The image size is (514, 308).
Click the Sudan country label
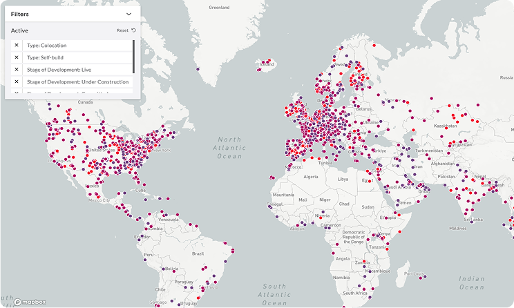(368, 207)
